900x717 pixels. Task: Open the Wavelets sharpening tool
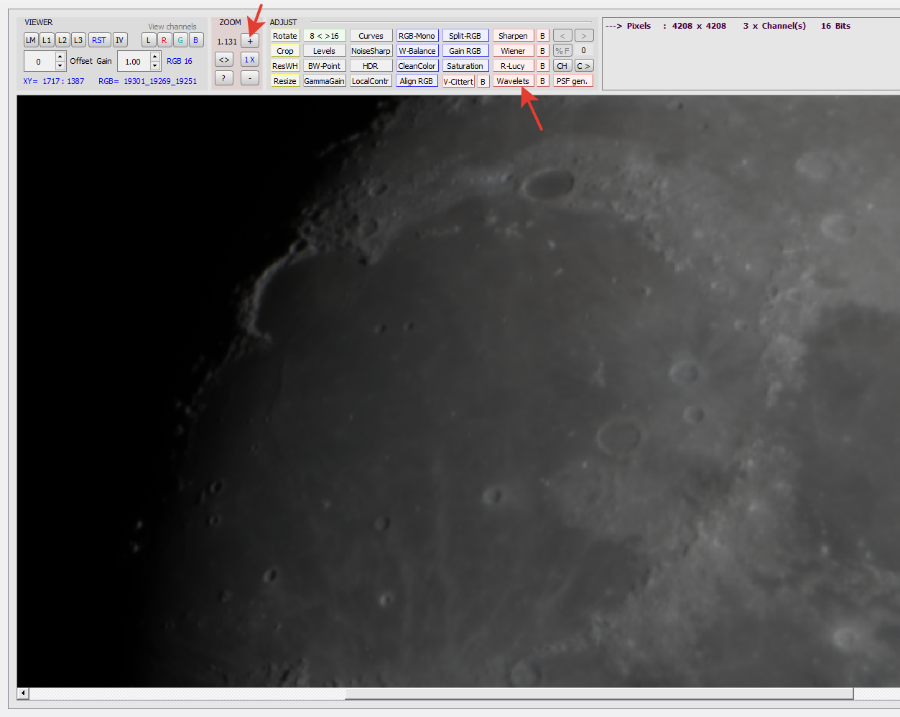(513, 80)
